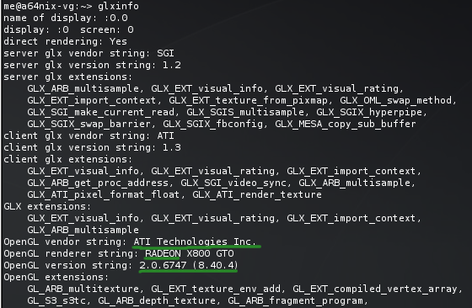Click the underlined ATI Technologies Inc. text
Viewport: 472px width, 308px height.
(x=195, y=242)
